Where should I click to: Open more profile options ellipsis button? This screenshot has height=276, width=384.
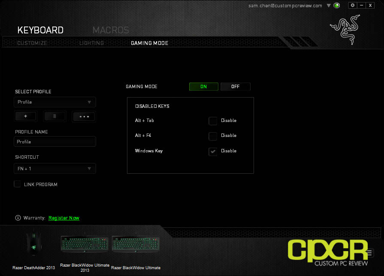[84, 116]
